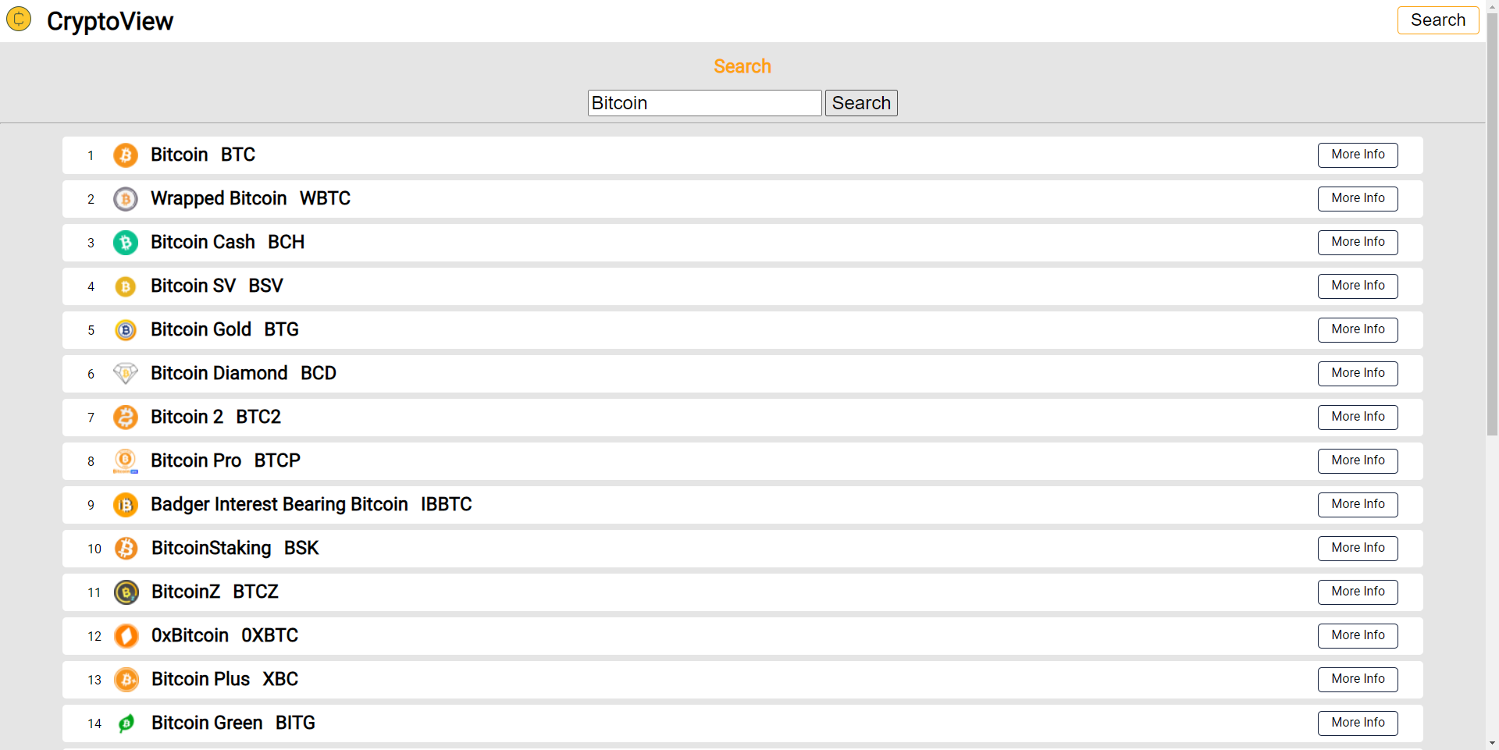Screen dimensions: 1499x750
Task: Click the Badger Interest Bearing Bitcoin icon
Action: coord(126,505)
